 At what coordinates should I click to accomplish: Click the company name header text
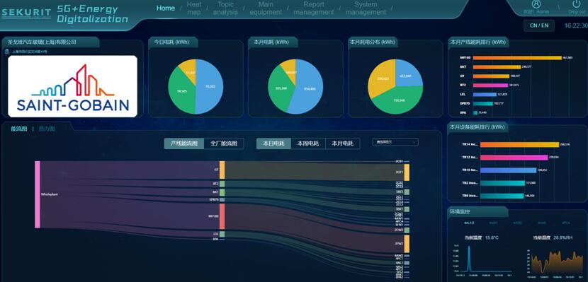pos(42,42)
